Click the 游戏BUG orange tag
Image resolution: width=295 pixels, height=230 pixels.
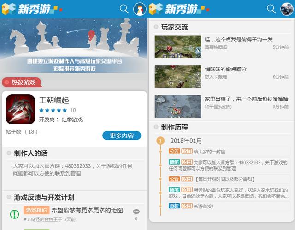coord(36,210)
